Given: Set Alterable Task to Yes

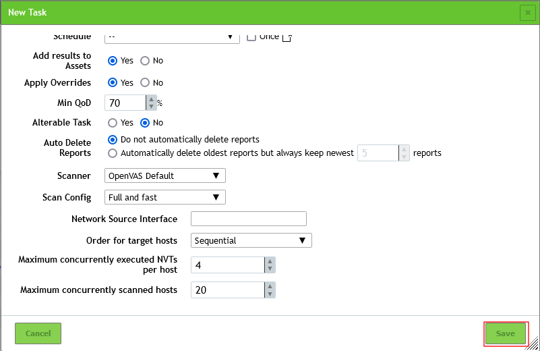Looking at the screenshot, I should (113, 123).
